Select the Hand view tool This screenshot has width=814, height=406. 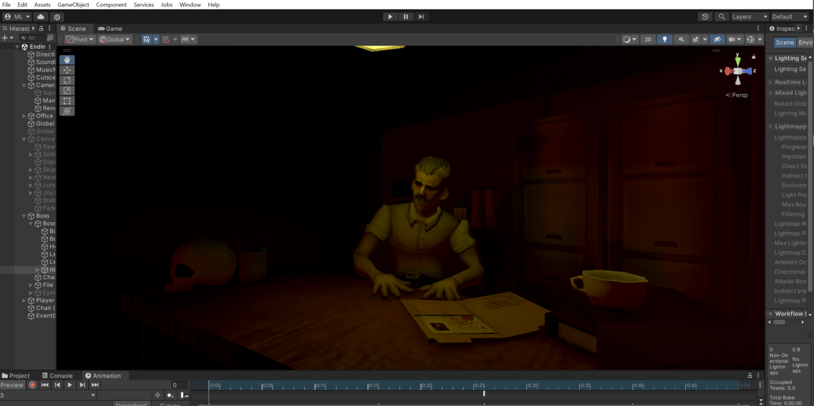[67, 60]
